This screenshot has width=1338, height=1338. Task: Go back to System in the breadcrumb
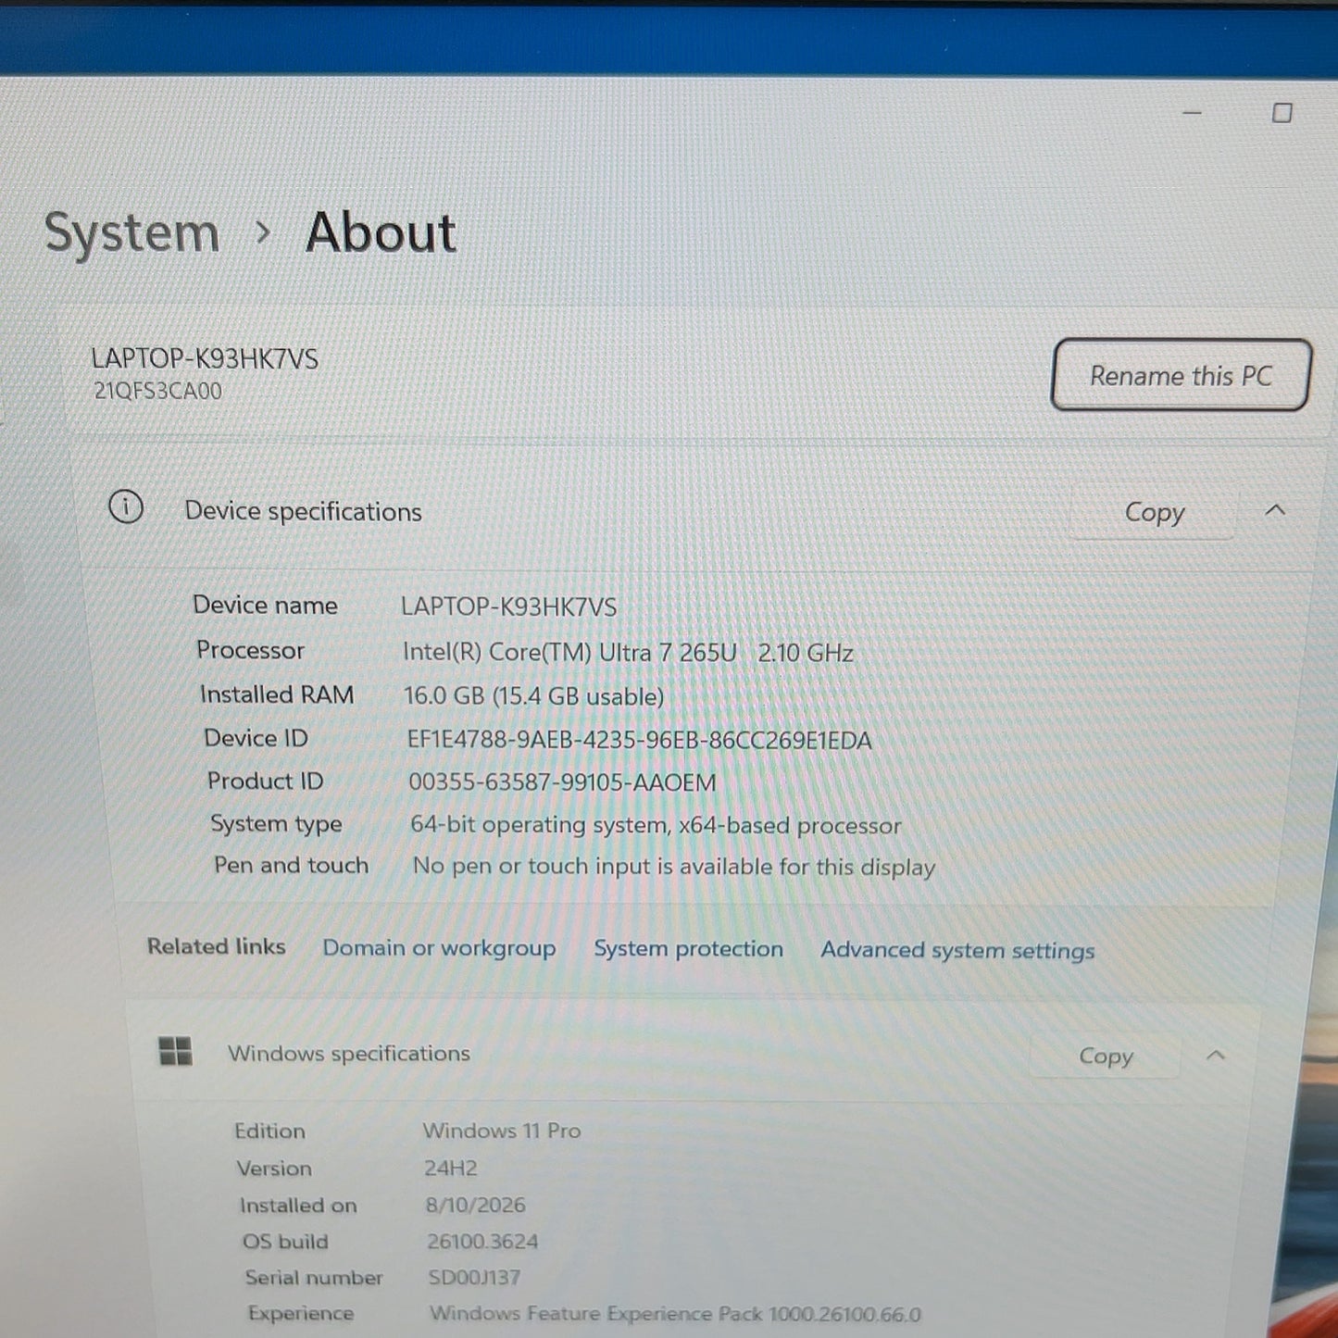(131, 233)
